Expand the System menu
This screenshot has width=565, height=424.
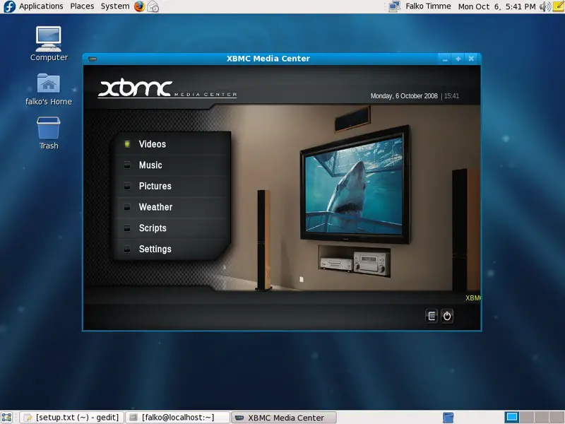coord(114,6)
